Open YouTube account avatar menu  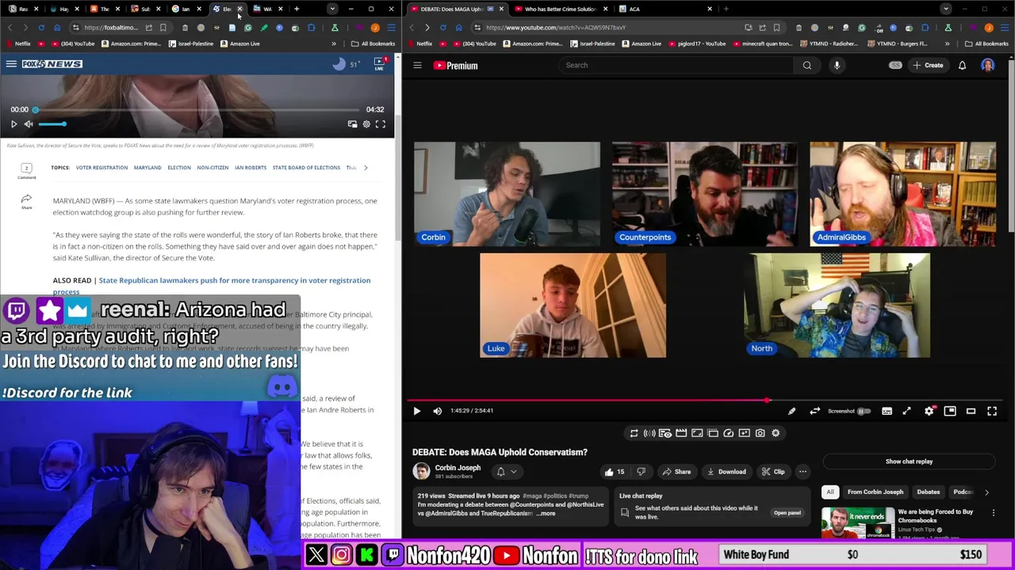[988, 65]
